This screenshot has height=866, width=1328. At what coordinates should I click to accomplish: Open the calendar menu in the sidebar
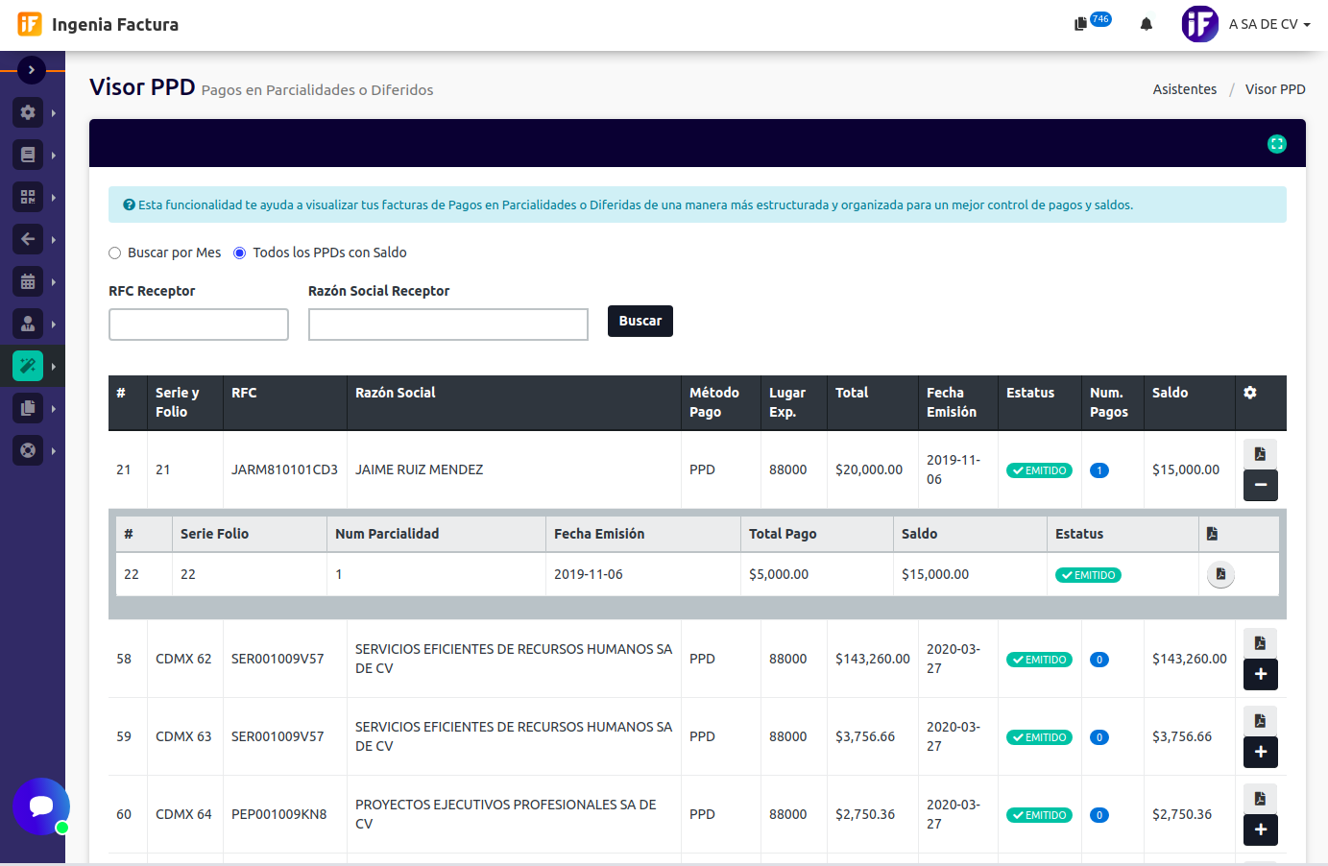(x=28, y=281)
